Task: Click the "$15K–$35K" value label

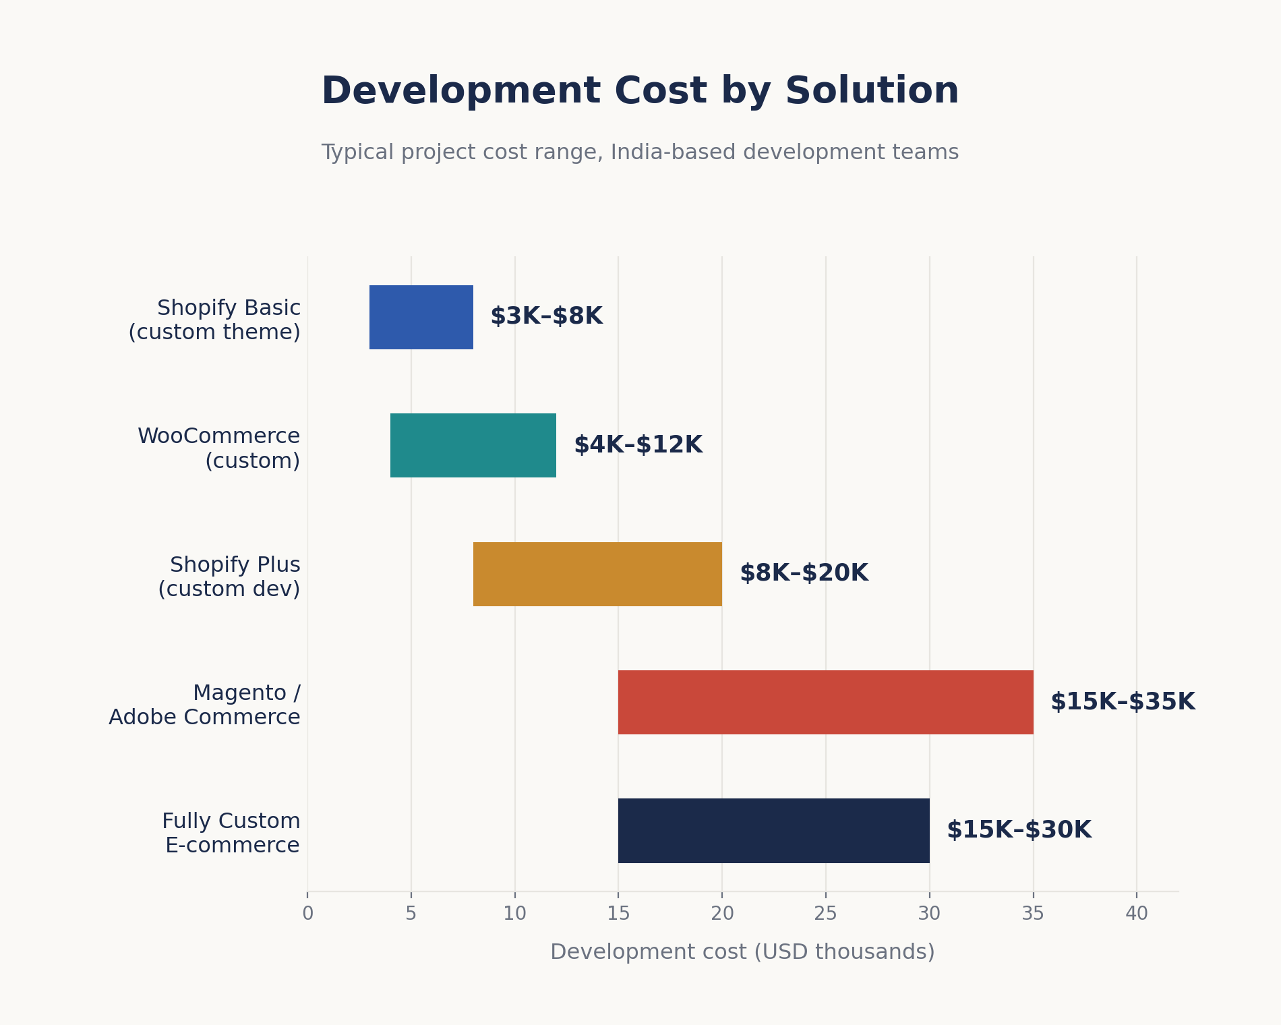Action: click(1123, 702)
